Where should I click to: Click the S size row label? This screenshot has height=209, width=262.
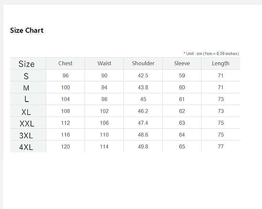[x=26, y=76]
